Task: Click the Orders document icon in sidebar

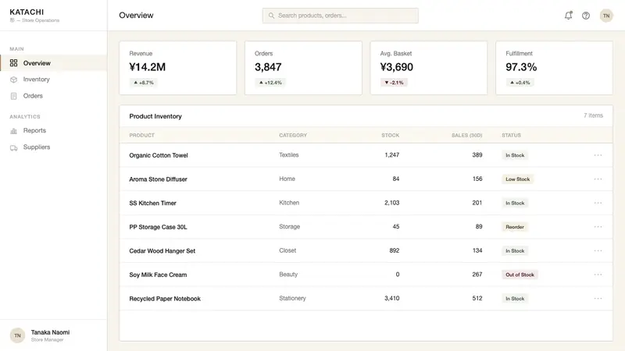Action: [13, 96]
